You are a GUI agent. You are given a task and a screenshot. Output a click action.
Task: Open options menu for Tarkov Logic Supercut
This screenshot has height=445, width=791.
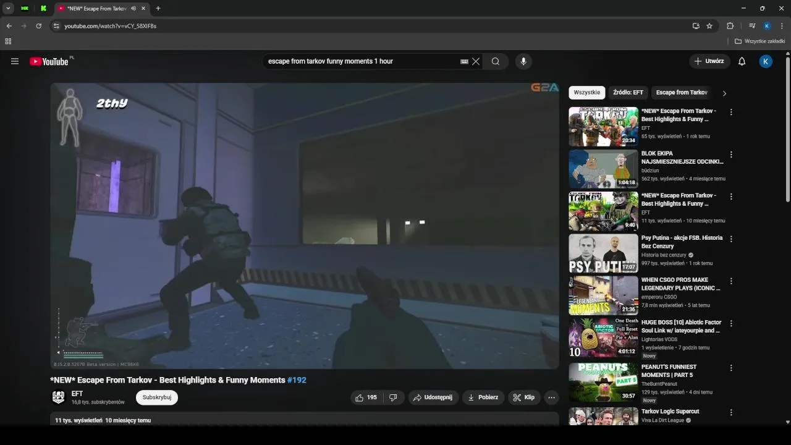[731, 412]
